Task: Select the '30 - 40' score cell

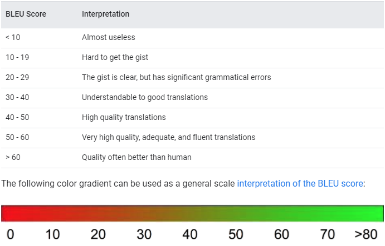Action: [17, 97]
